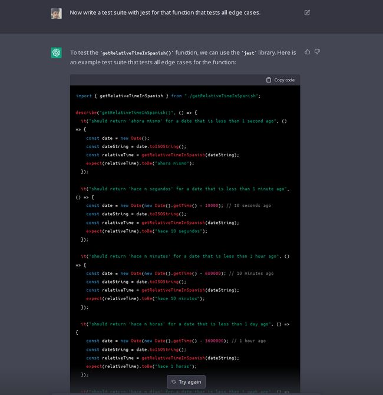The image size is (383, 395).
Task: Click the edit message pencil icon
Action: click(307, 12)
